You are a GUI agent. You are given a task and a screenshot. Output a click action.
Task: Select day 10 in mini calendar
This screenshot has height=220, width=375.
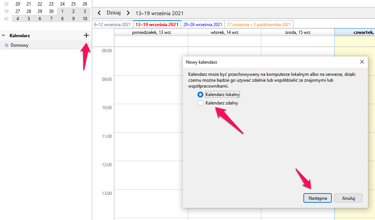(x=85, y=19)
